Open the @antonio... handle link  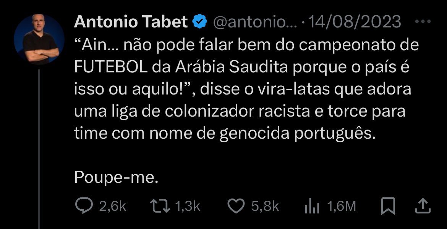(254, 22)
